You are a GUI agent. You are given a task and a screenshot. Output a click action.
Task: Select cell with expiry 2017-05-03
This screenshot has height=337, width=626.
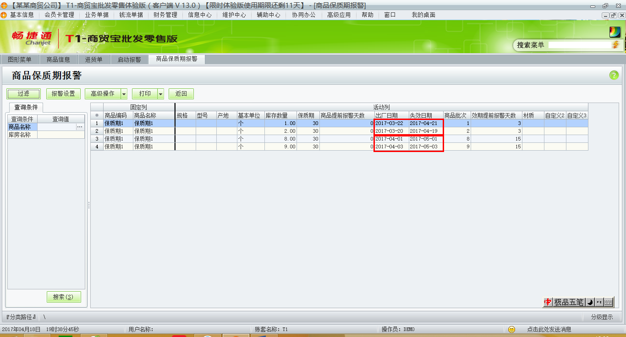coord(426,147)
